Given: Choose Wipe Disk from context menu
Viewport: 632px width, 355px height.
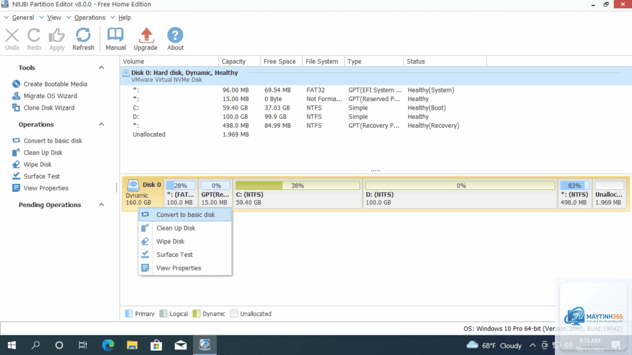Looking at the screenshot, I should click(185, 242).
